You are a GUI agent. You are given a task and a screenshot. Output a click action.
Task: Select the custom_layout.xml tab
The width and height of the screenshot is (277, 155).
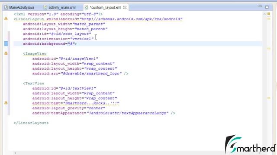(x=106, y=7)
